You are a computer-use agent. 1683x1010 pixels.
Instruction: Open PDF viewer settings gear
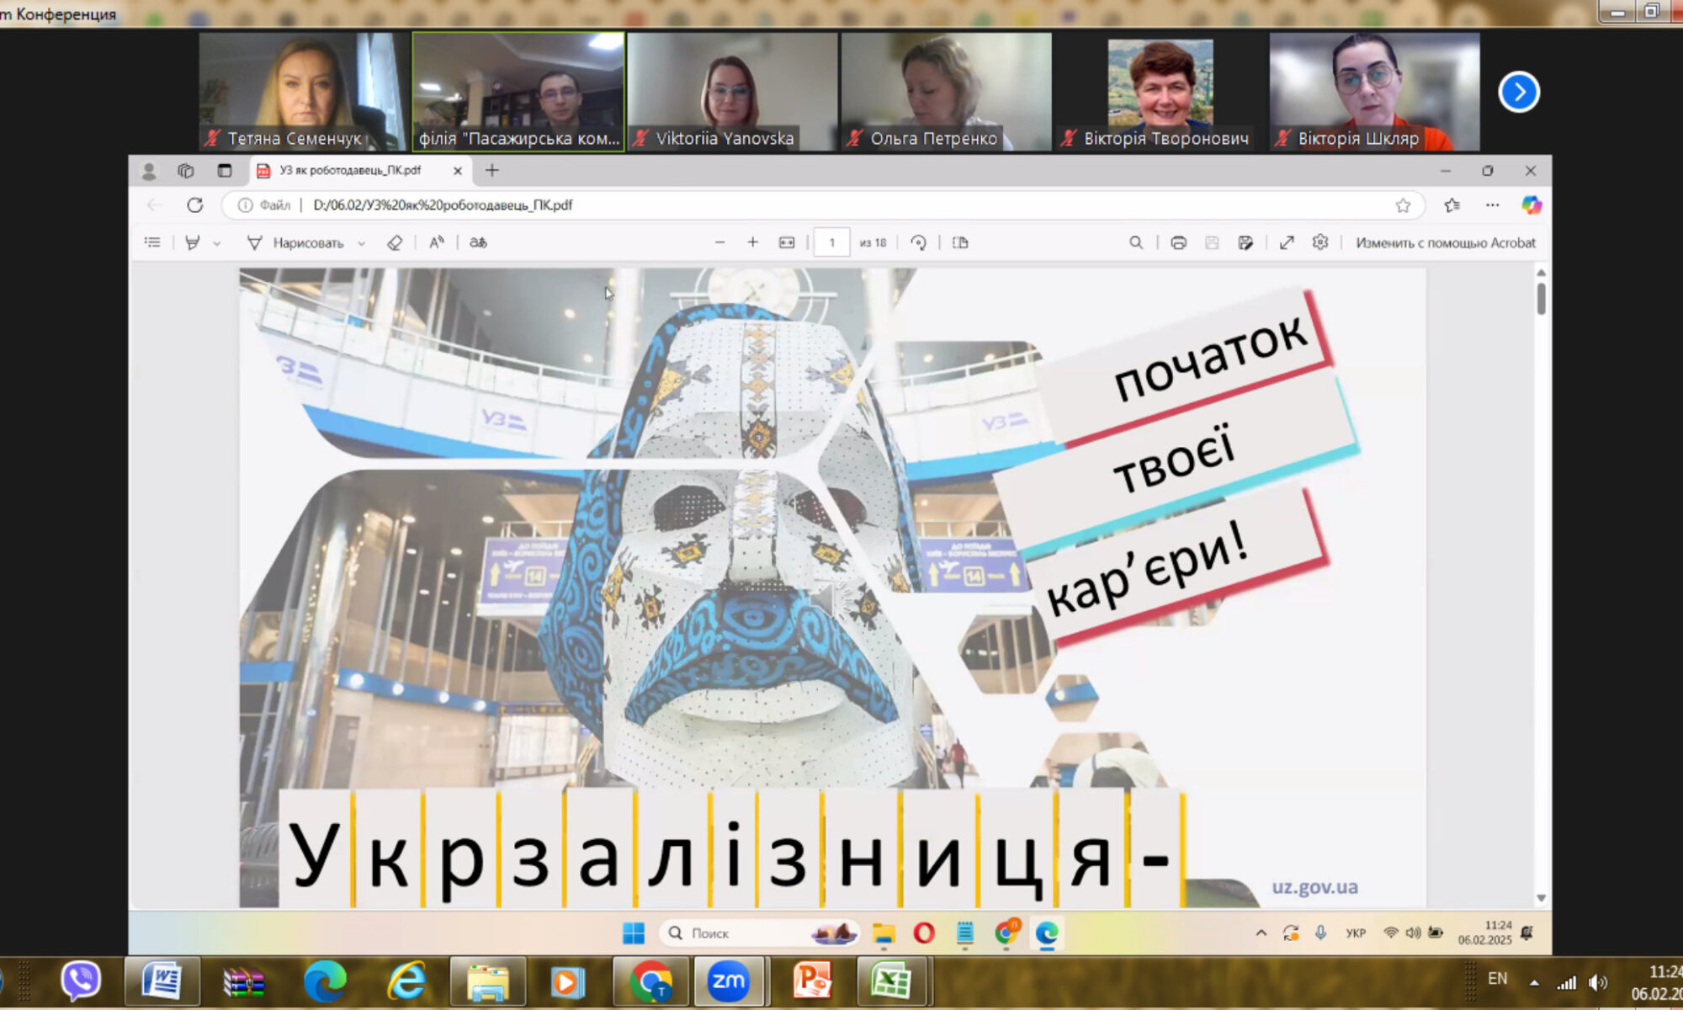coord(1320,242)
